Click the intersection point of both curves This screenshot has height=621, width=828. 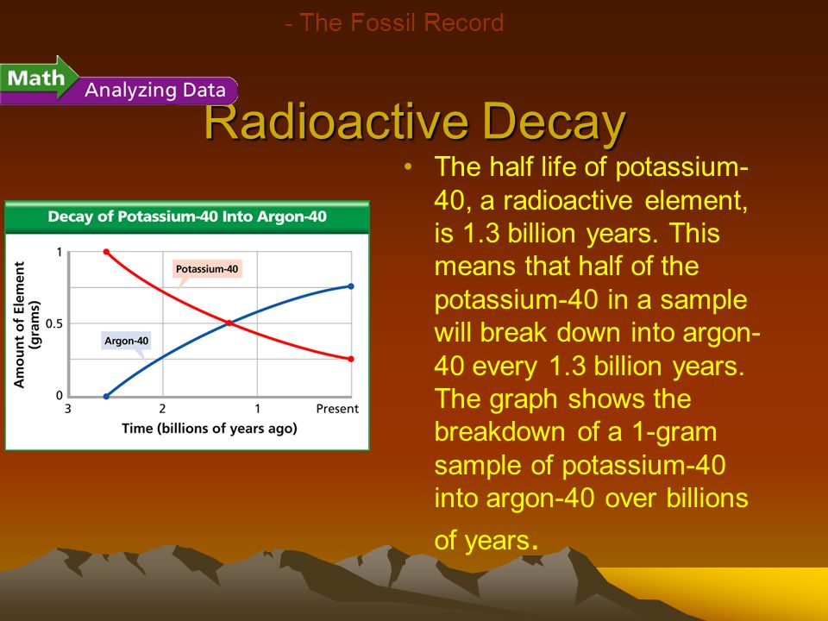click(229, 323)
